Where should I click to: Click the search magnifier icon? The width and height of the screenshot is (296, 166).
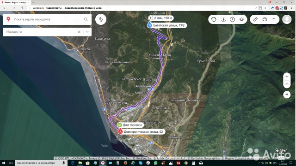[86, 19]
